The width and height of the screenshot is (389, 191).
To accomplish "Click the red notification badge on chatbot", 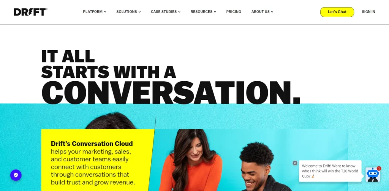I will [x=379, y=169].
